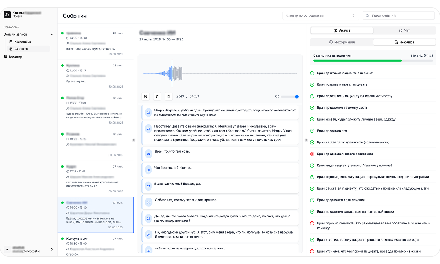Click the left panel resize handle
The image size is (440, 264).
pyautogui.click(x=134, y=140)
